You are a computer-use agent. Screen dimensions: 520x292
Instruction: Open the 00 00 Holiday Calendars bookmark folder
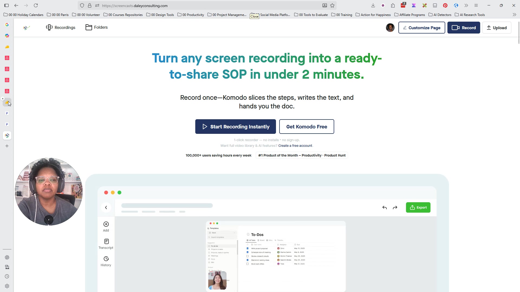(23, 15)
